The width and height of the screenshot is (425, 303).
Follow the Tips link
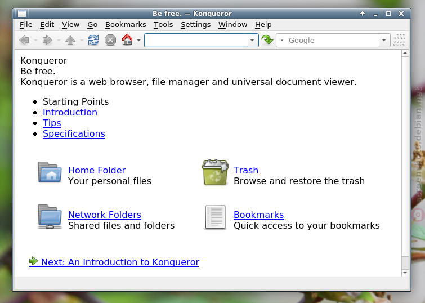(52, 123)
